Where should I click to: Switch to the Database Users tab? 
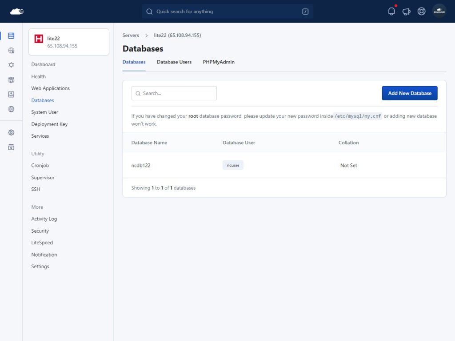[x=174, y=62]
